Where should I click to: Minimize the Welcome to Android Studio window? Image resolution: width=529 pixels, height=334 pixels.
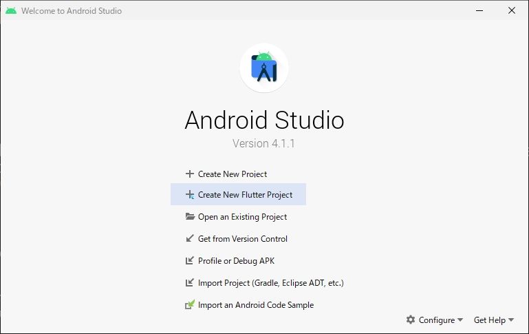tap(477, 11)
